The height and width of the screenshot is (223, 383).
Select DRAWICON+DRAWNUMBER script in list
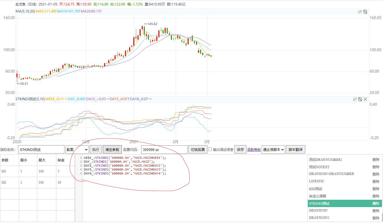332,174
